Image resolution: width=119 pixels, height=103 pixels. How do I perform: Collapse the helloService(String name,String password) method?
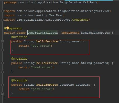tap(2, 63)
